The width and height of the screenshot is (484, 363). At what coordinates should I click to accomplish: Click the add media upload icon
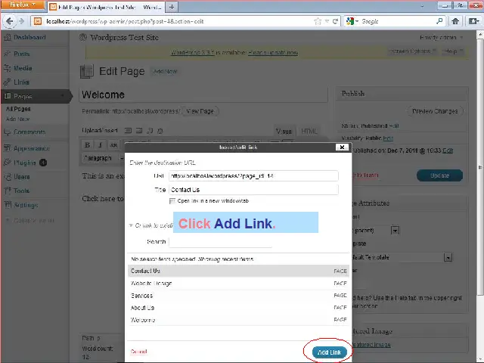160,131
